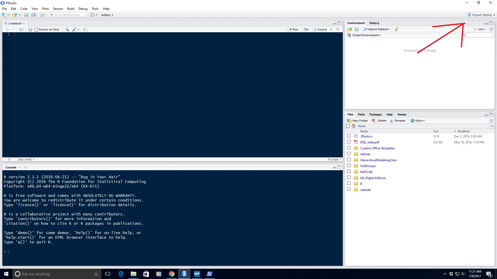The image size is (497, 279).
Task: Check the .Rhistory file checkbox
Action: click(x=349, y=136)
